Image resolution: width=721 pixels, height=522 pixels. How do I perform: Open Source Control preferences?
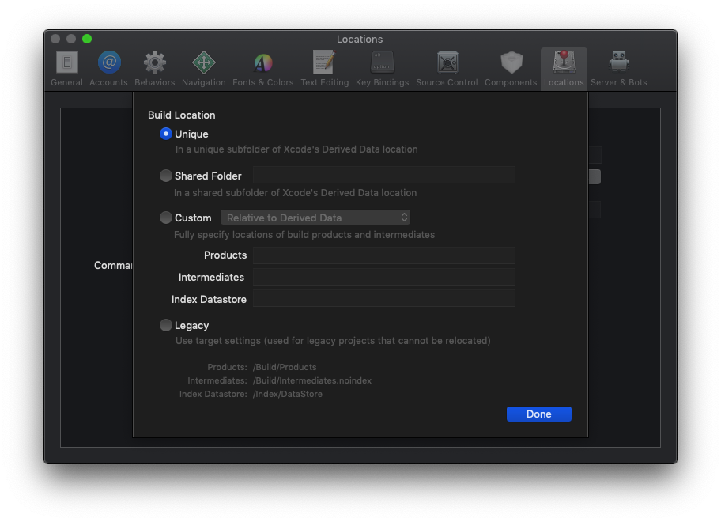point(447,69)
